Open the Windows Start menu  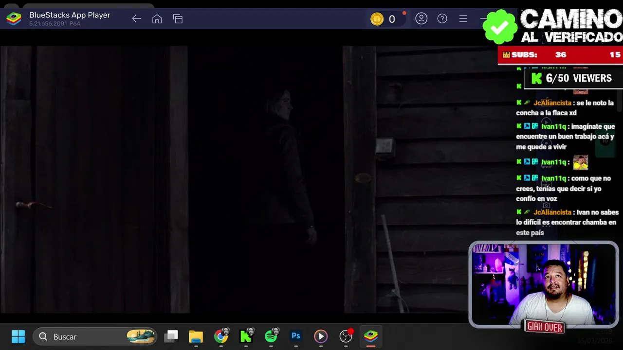[18, 336]
